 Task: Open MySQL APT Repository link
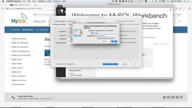click(x=20, y=47)
